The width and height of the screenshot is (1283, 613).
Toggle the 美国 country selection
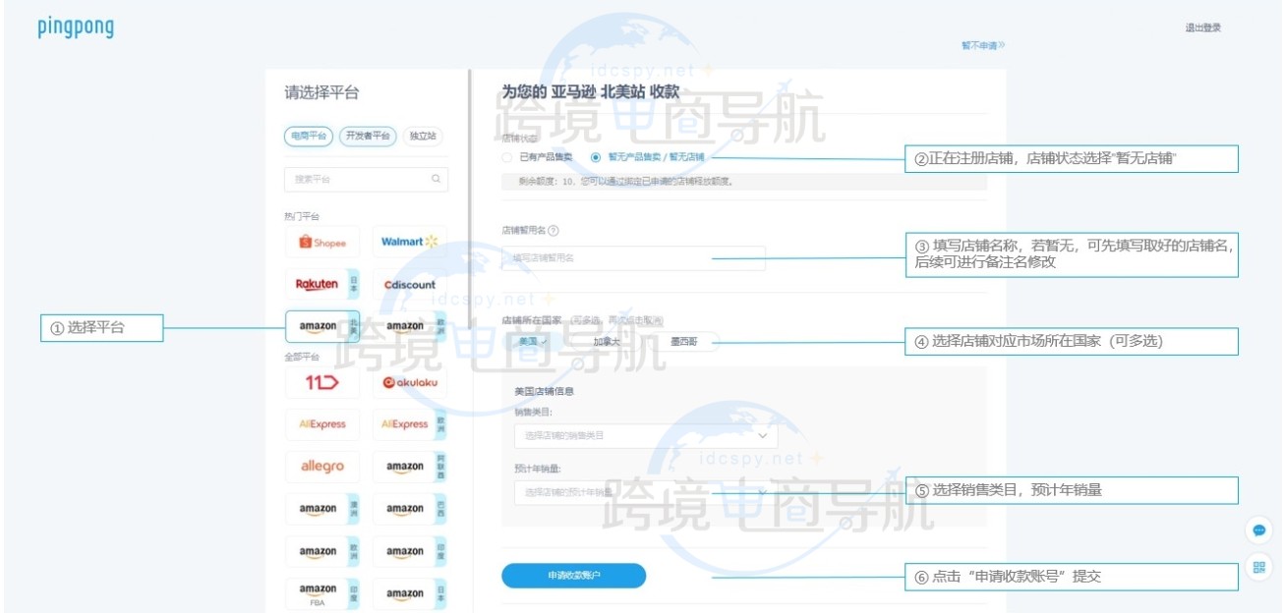click(533, 342)
